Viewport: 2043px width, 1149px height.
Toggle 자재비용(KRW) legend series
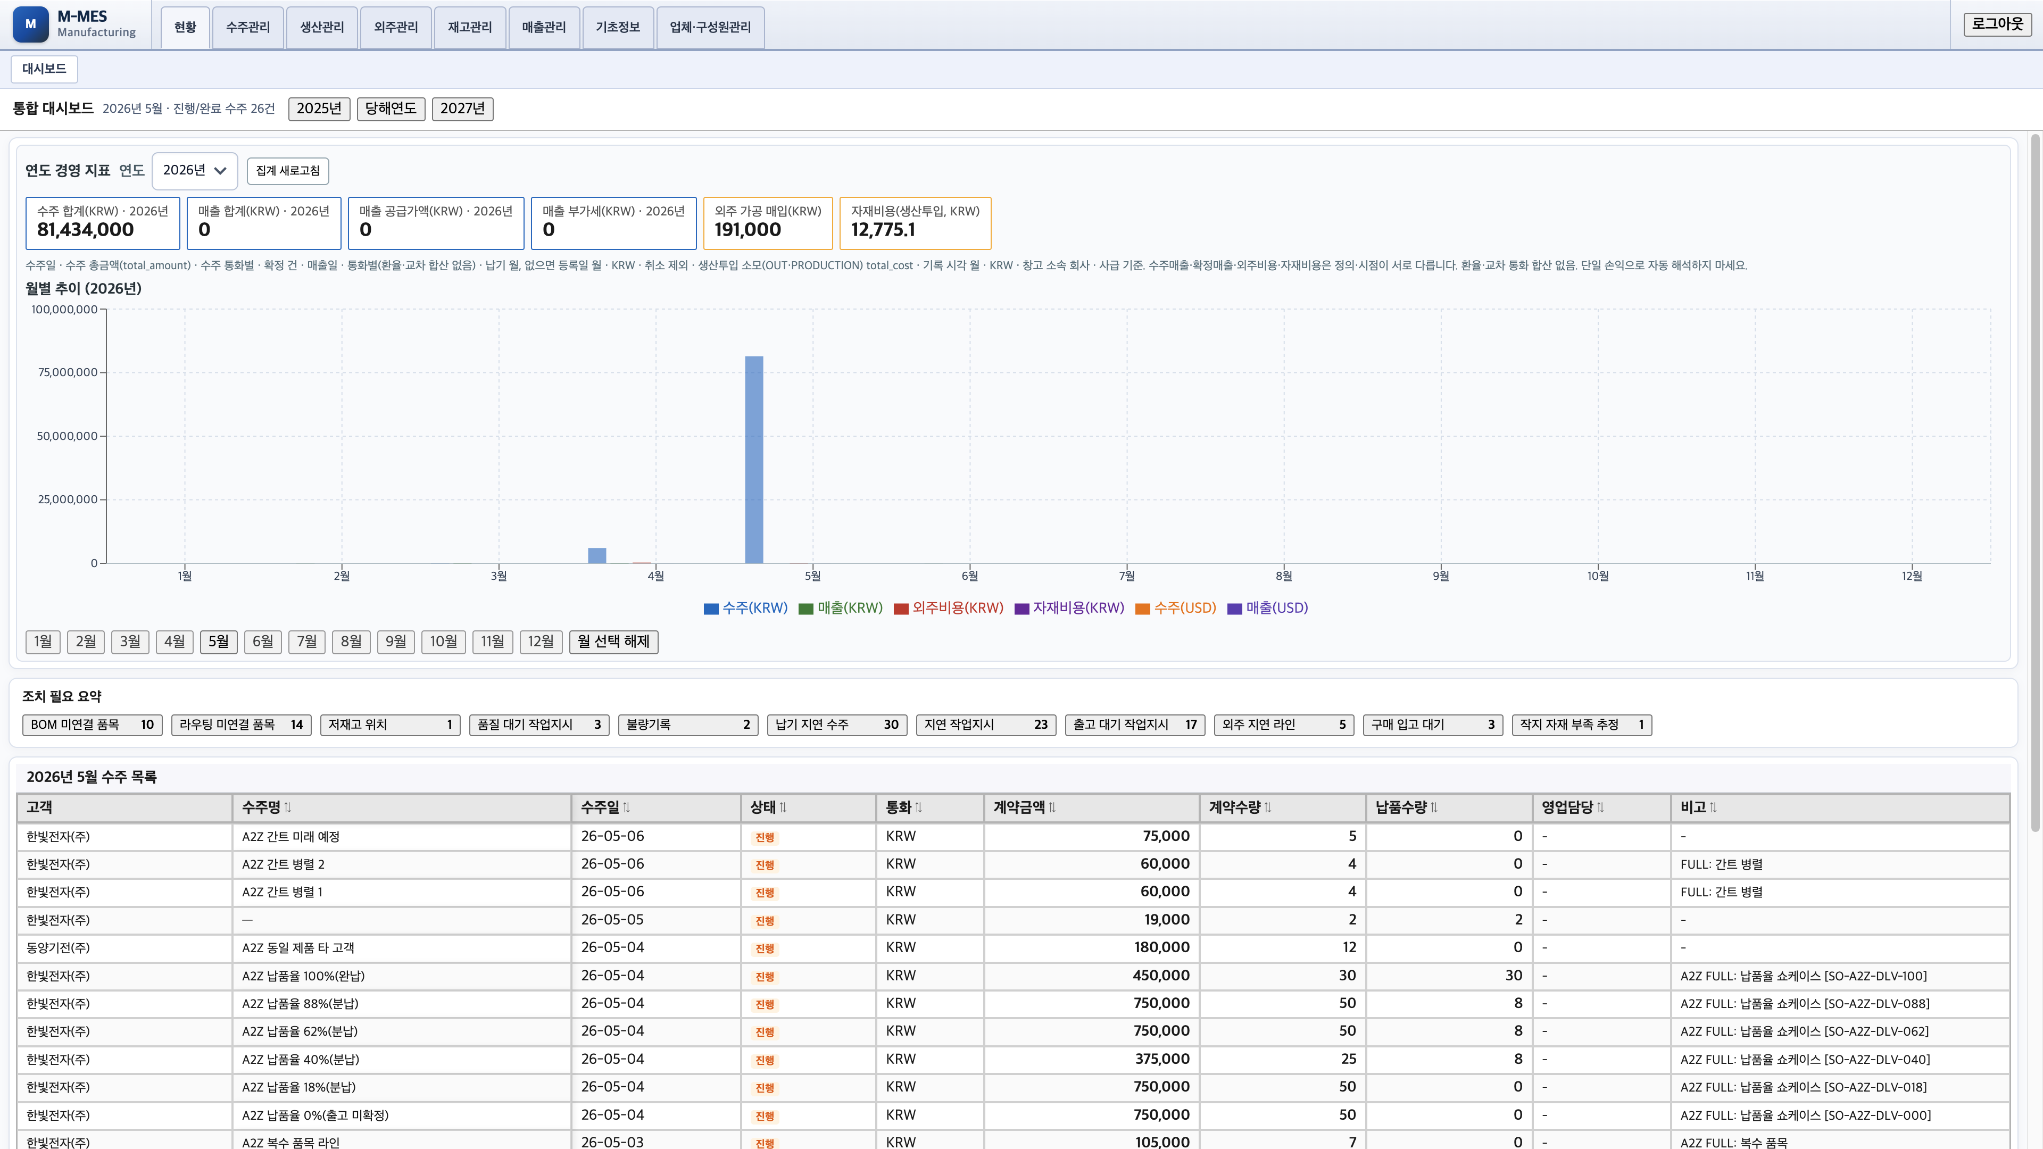1069,608
